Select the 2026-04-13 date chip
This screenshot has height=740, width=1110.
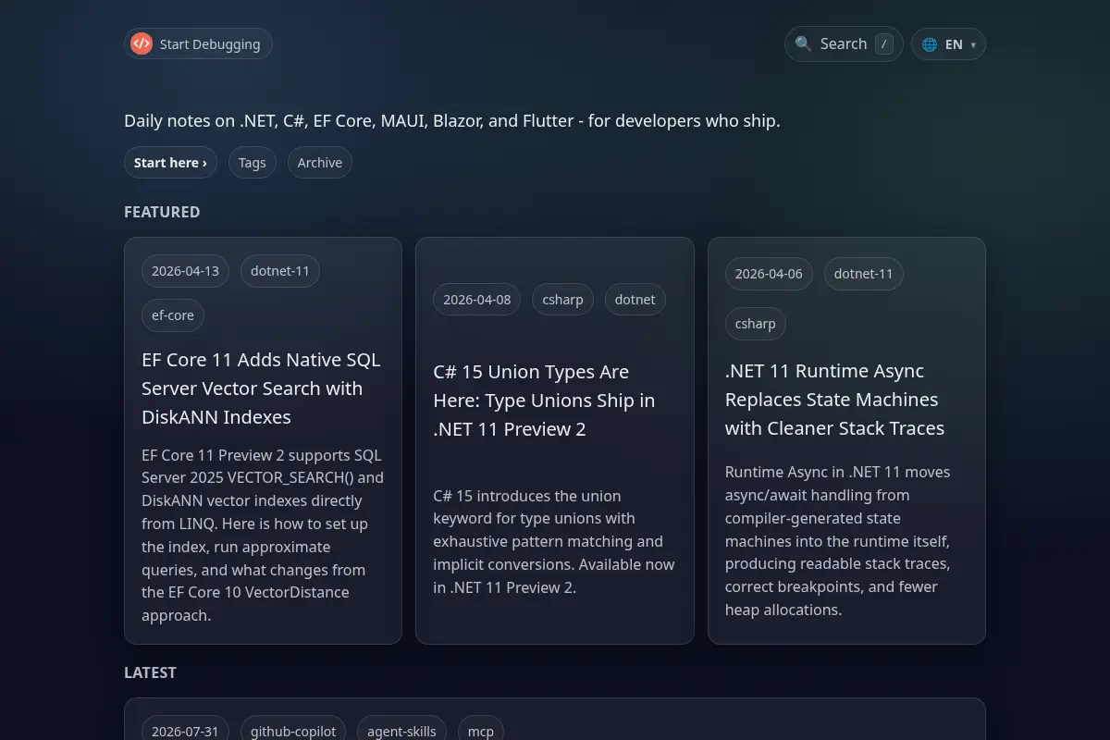(x=185, y=271)
